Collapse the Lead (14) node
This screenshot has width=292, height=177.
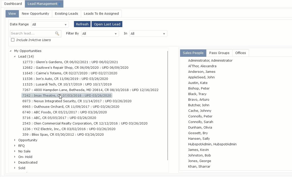pyautogui.click(x=15, y=56)
